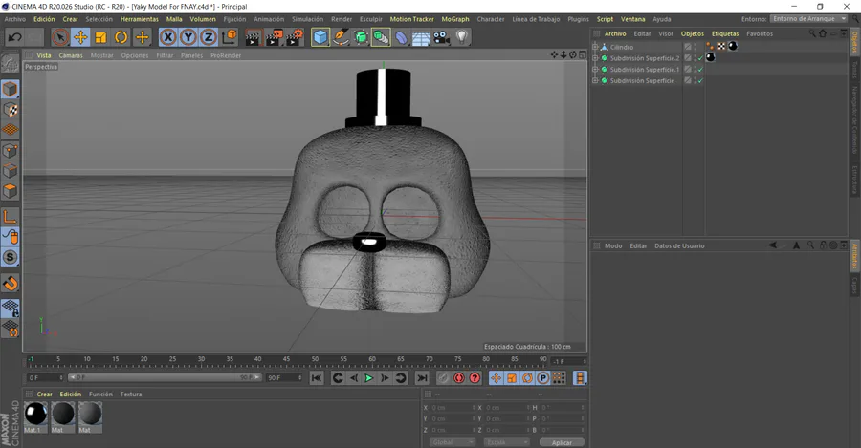Expand Subdivisión Superficie.1 hierarchy
Screen dimensions: 861x448
595,70
